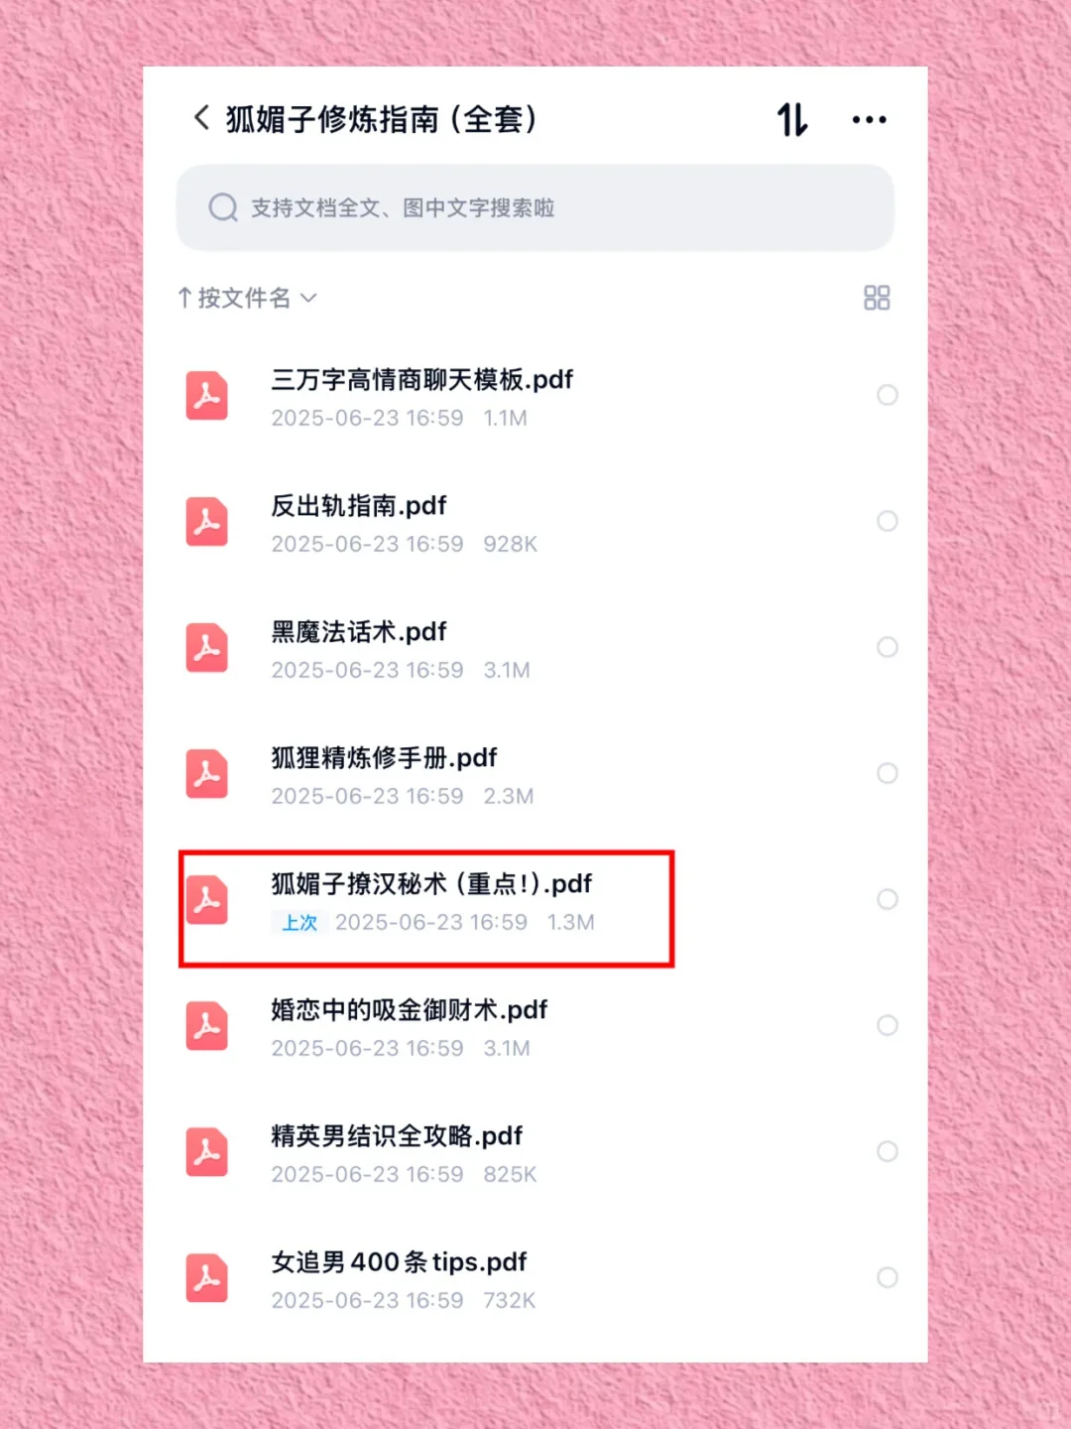This screenshot has width=1071, height=1429.
Task: Open the three-dot more options menu
Action: click(870, 119)
